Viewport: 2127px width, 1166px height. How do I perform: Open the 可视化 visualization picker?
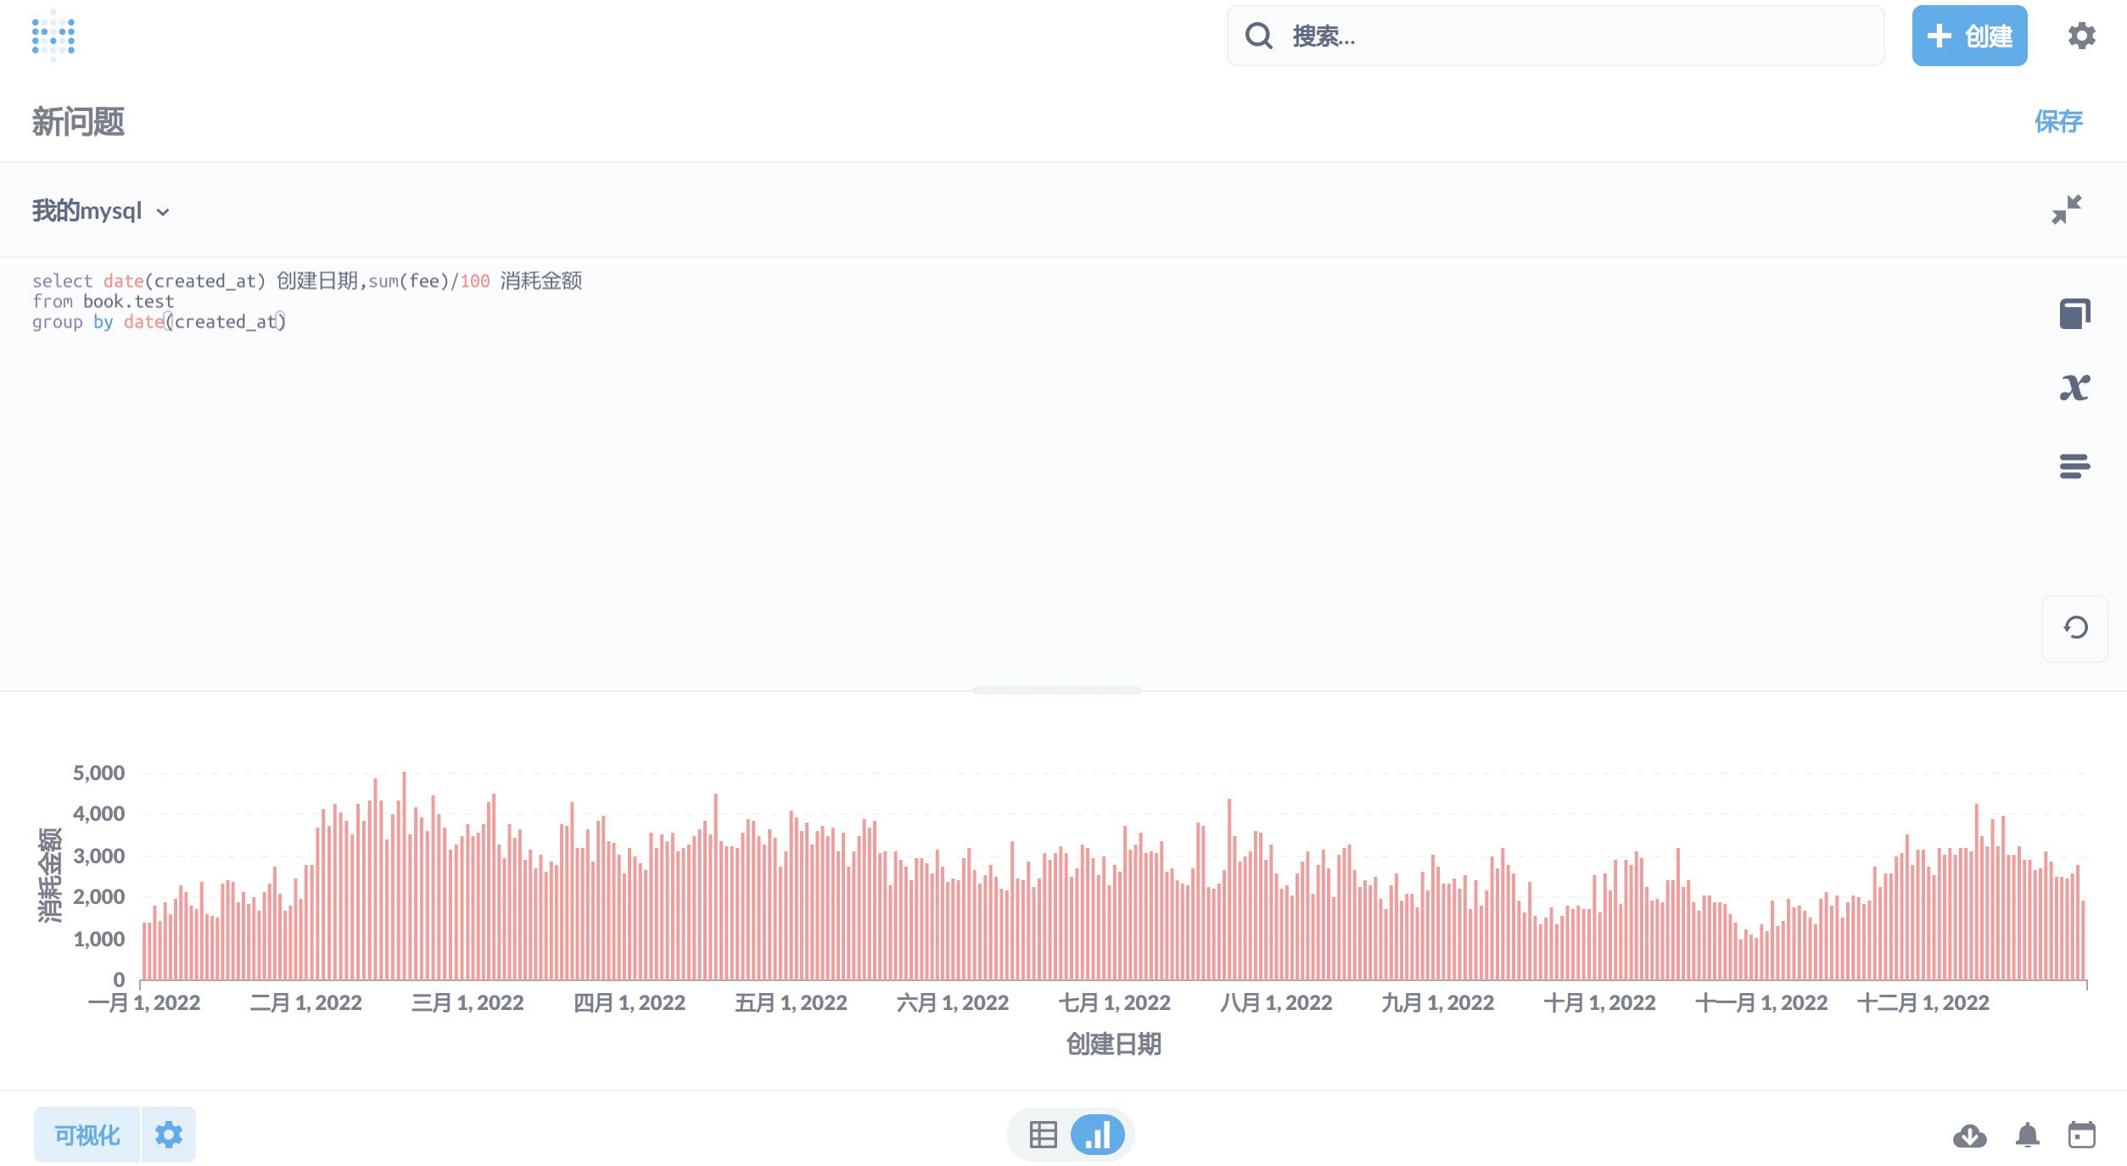pyautogui.click(x=87, y=1135)
